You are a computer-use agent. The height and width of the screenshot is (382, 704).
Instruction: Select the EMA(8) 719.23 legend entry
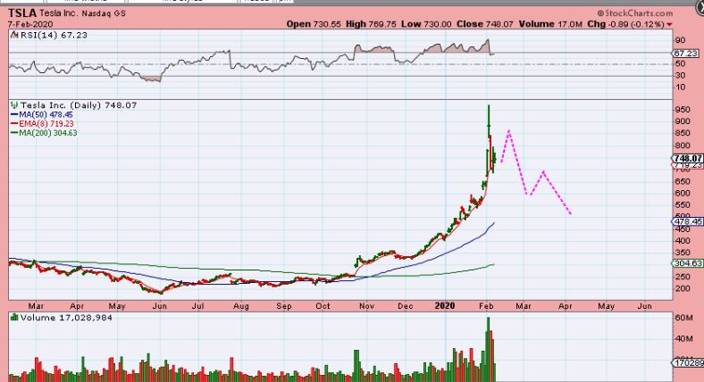[x=42, y=124]
